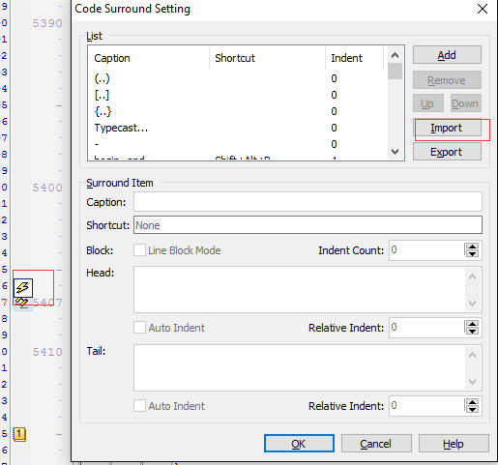Enable Line Block Mode checkbox
This screenshot has width=498, height=465.
(x=139, y=250)
